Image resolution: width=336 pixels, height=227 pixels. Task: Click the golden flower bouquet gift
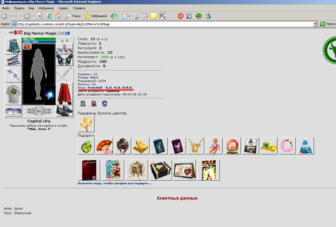pyautogui.click(x=86, y=124)
